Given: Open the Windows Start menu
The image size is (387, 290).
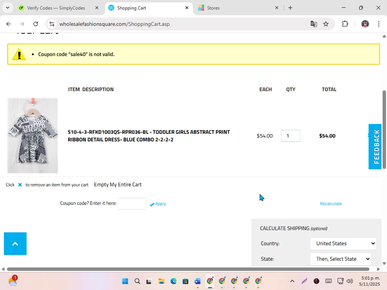Looking at the screenshot, I should click(x=125, y=281).
